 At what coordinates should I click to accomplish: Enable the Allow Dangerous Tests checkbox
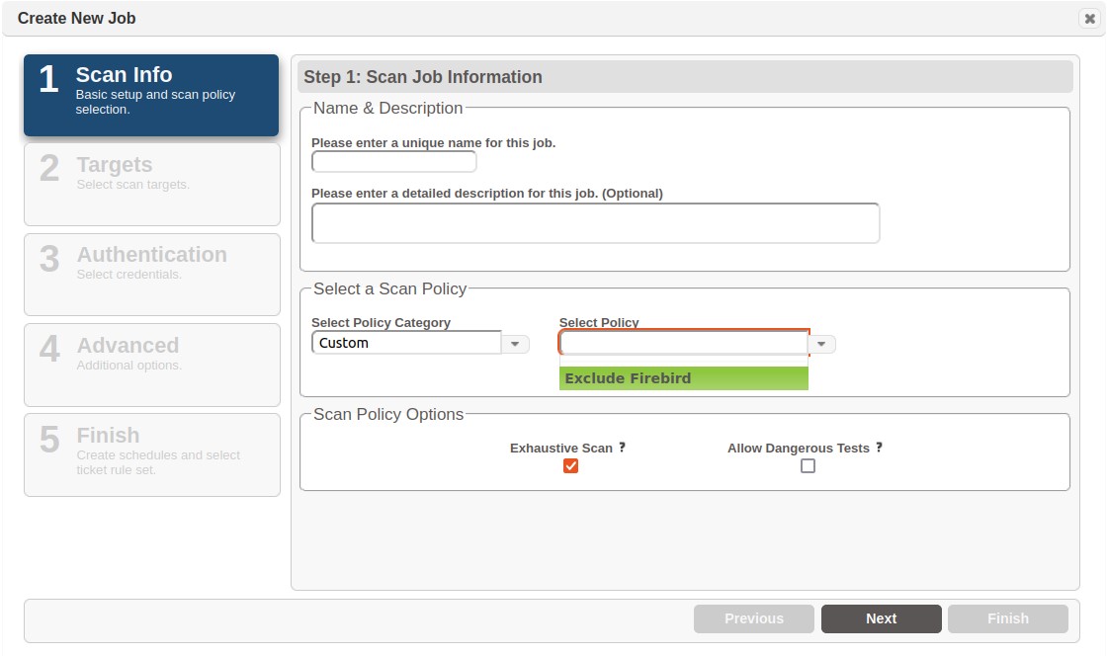click(808, 466)
